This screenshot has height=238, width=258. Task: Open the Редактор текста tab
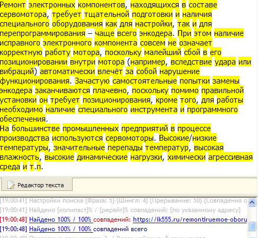(x=37, y=185)
